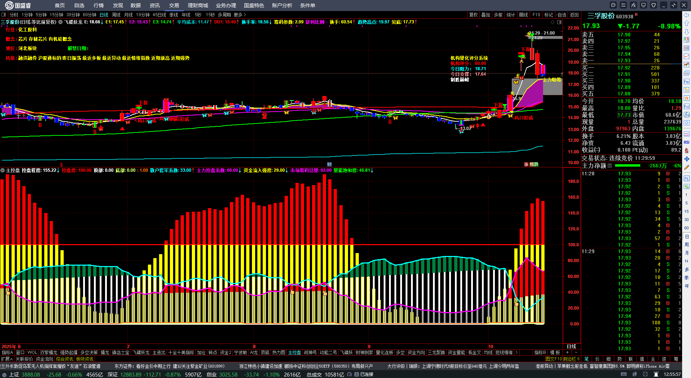Open the settings sliders icon in title bar
This screenshot has height=378, width=691.
click(x=623, y=5)
